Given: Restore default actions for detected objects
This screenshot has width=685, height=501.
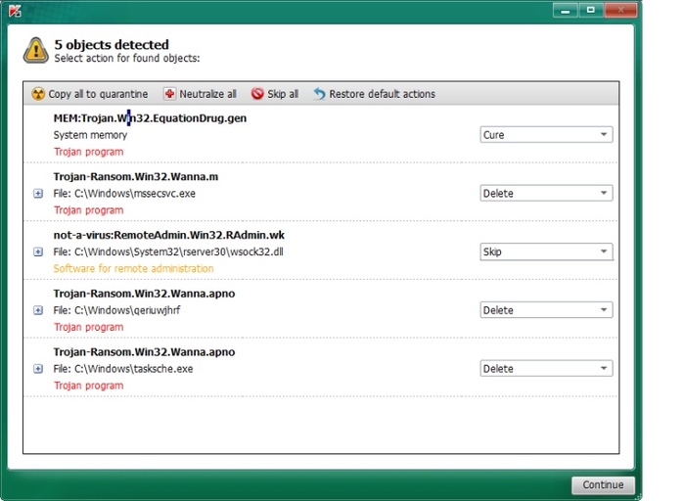Looking at the screenshot, I should (375, 94).
